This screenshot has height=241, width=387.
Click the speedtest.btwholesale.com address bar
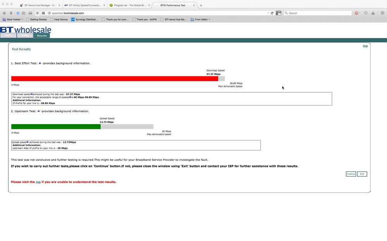pyautogui.click(x=158, y=13)
